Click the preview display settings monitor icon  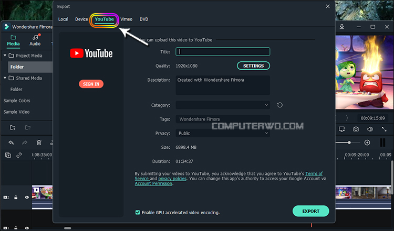(342, 129)
